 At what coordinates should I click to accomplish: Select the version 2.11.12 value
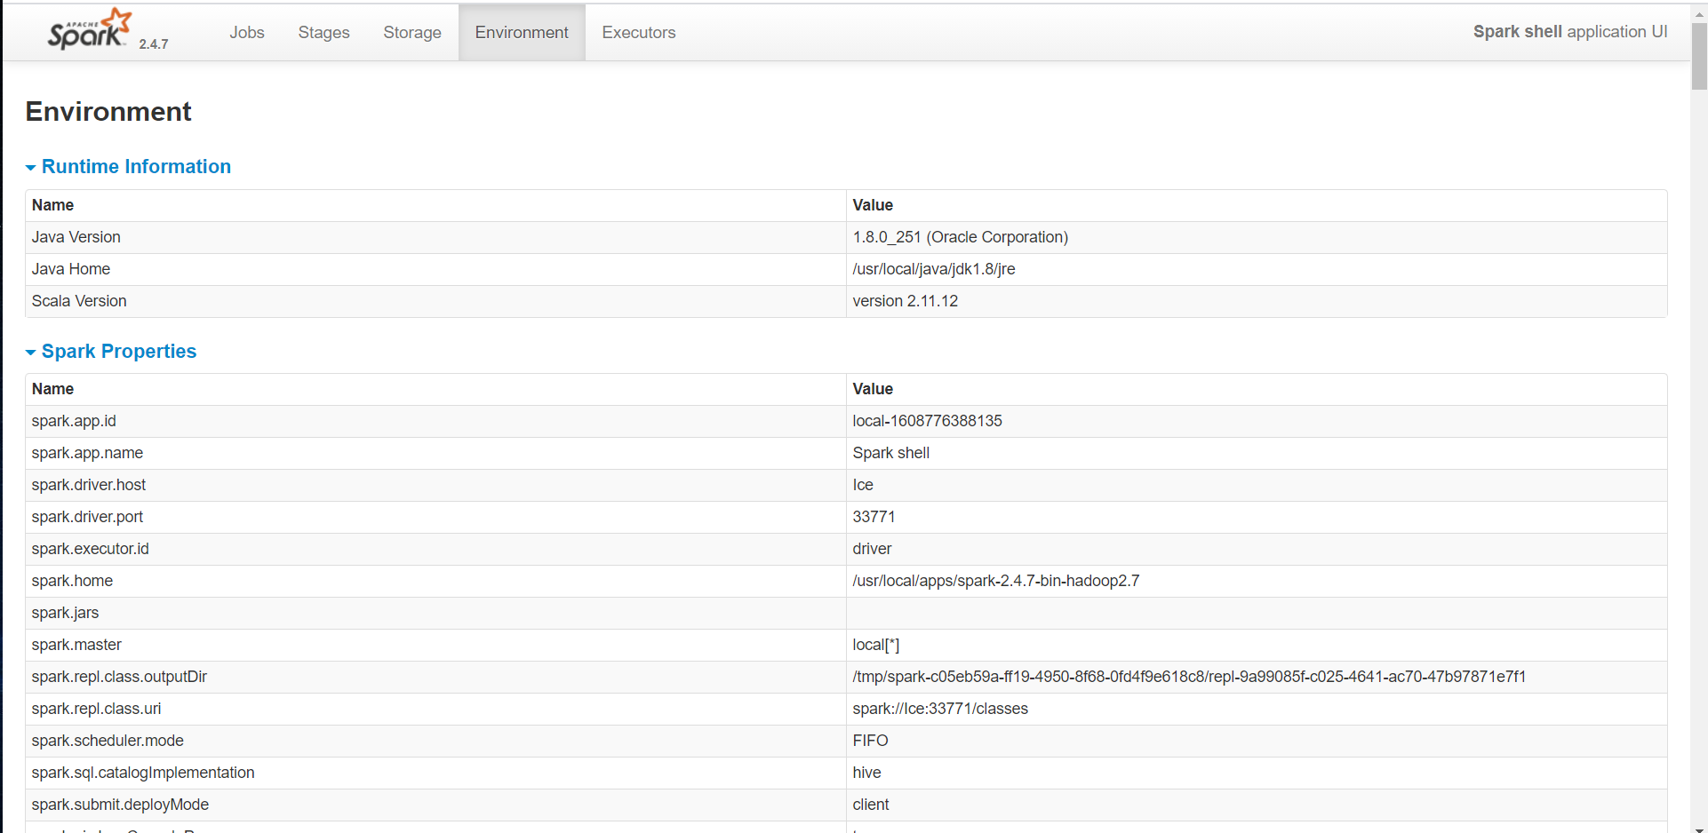[x=906, y=301]
